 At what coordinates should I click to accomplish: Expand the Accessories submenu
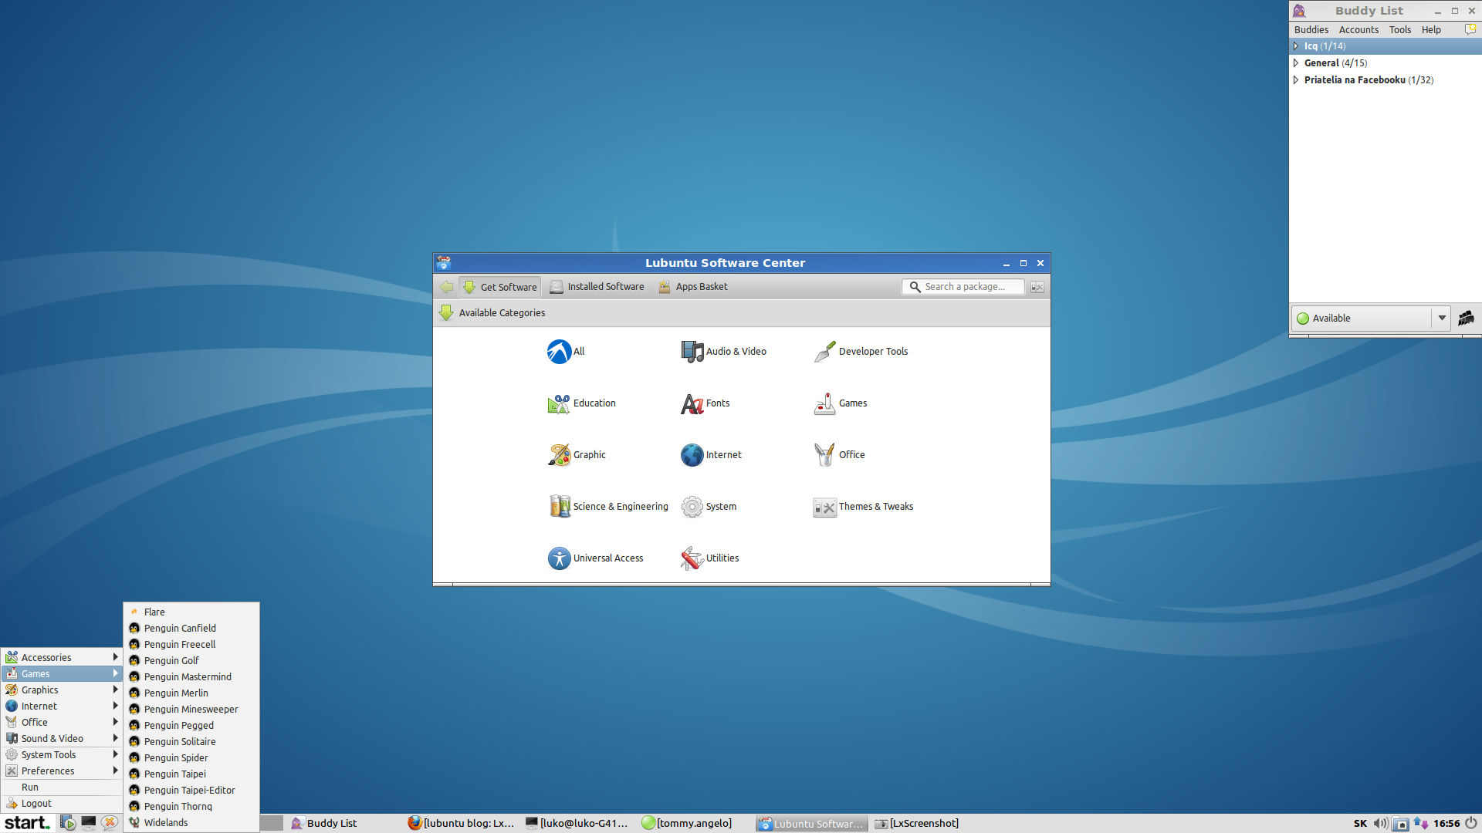pos(62,657)
